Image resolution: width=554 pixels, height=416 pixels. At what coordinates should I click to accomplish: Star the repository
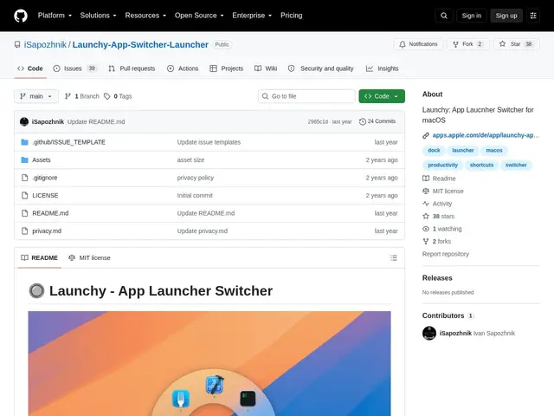(x=516, y=44)
